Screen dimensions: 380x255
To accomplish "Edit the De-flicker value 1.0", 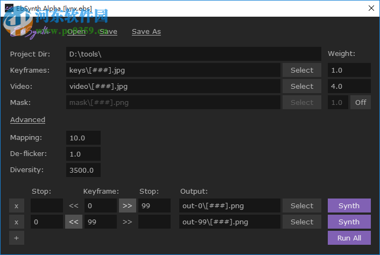I will [x=83, y=154].
